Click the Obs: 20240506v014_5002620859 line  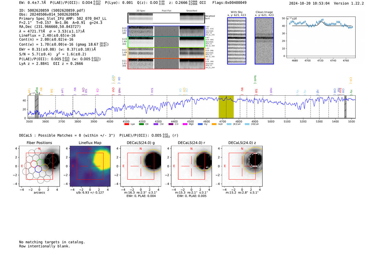pos(49,15)
